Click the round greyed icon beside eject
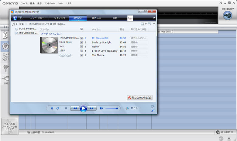 [x=221, y=139]
